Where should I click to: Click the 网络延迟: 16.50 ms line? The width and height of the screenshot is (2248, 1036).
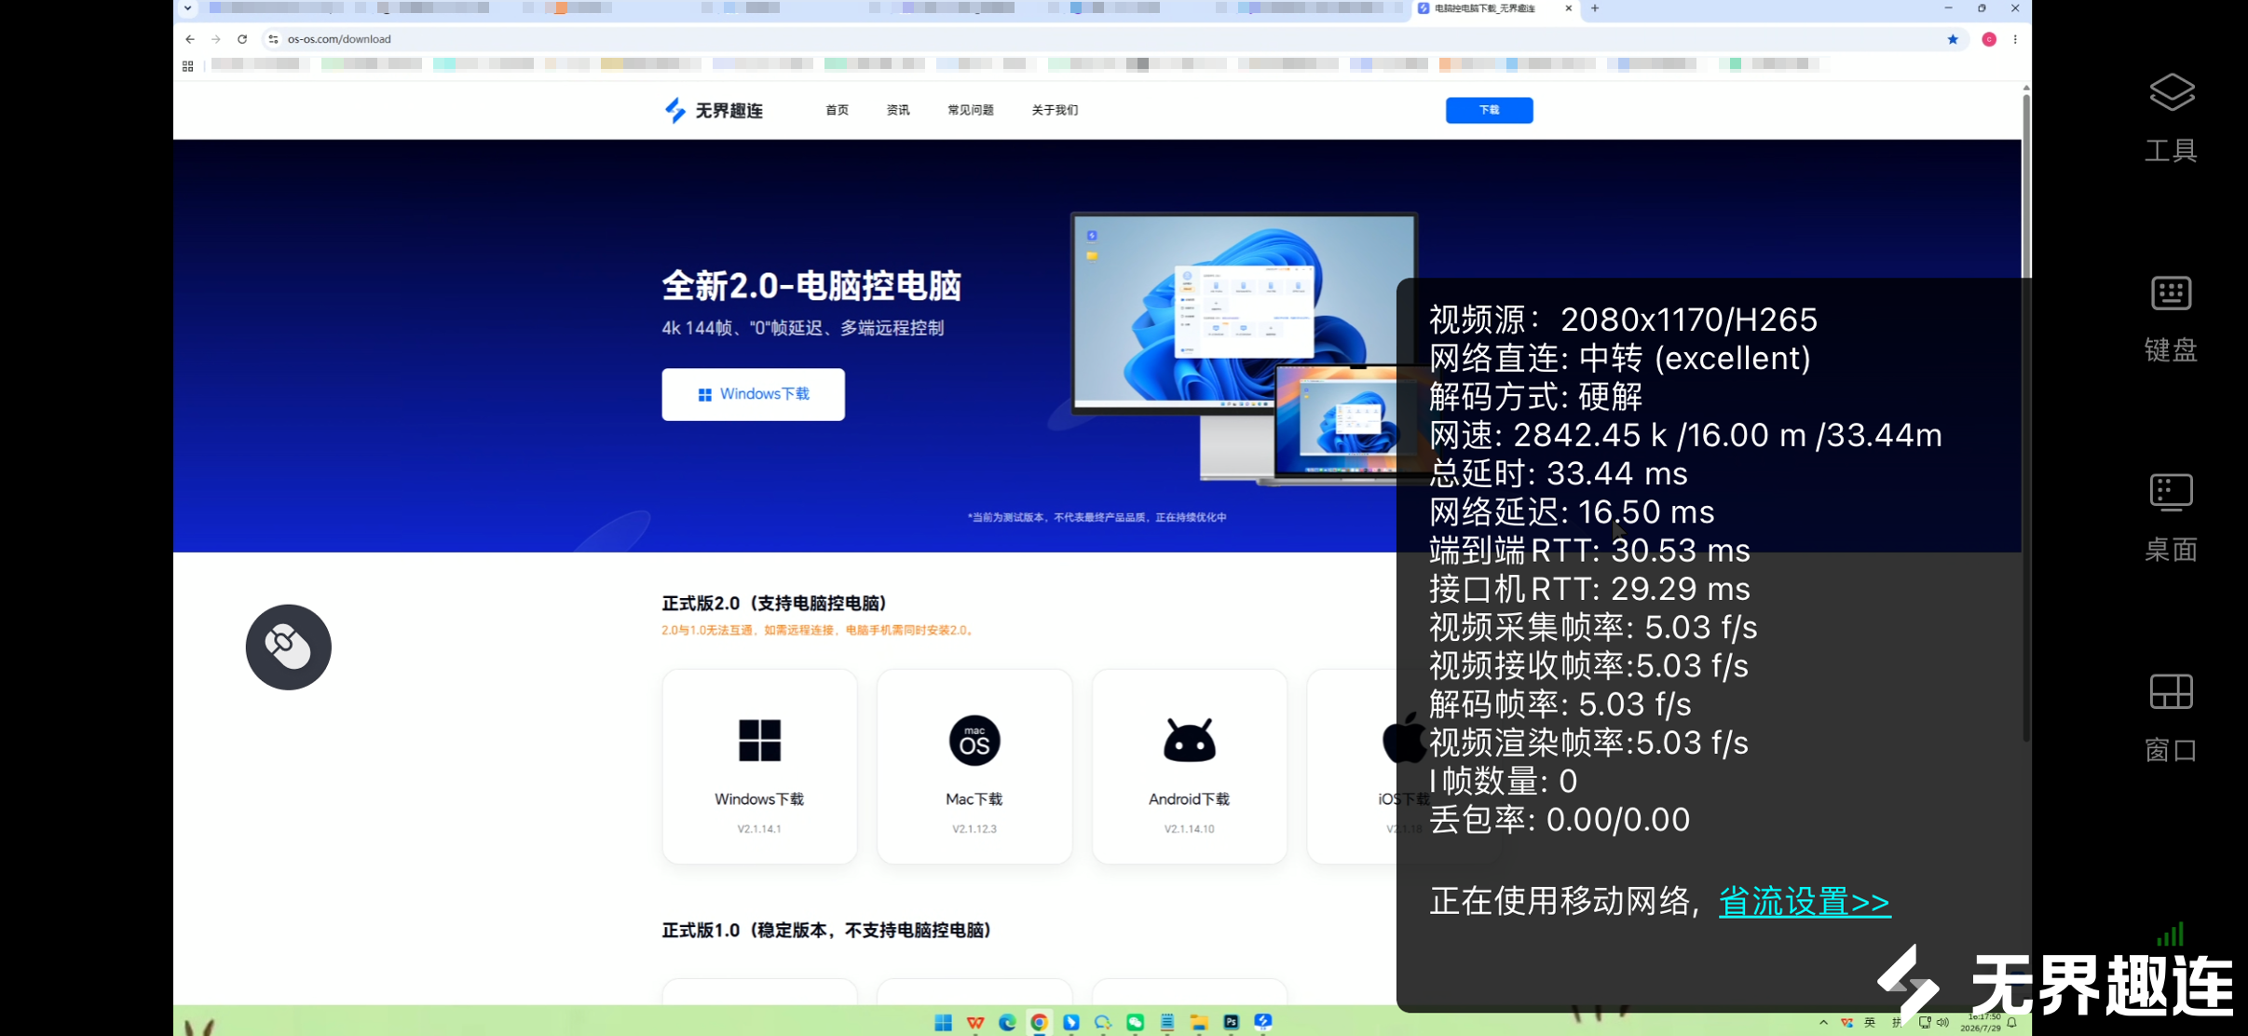tap(1572, 511)
